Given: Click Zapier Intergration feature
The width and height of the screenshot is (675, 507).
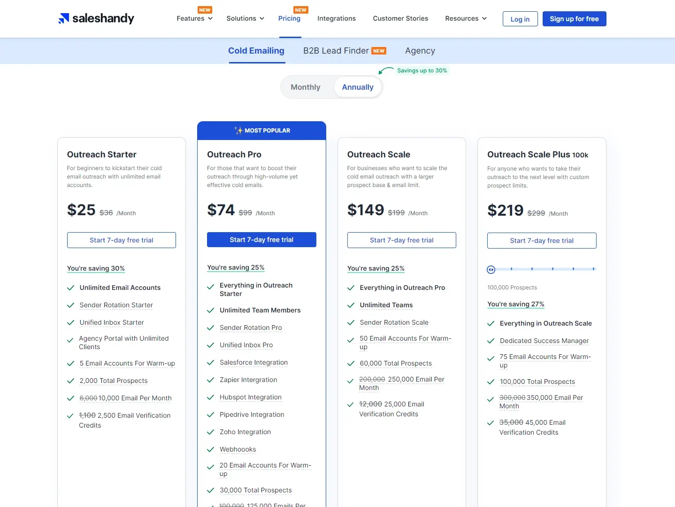Looking at the screenshot, I should click(x=248, y=380).
